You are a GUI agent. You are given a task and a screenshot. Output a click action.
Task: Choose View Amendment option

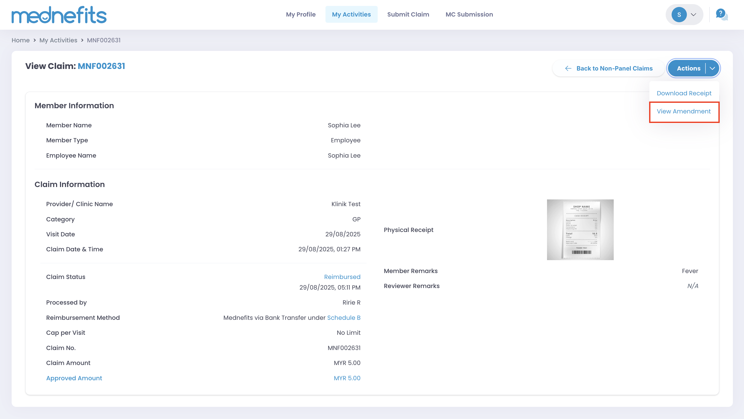click(683, 111)
